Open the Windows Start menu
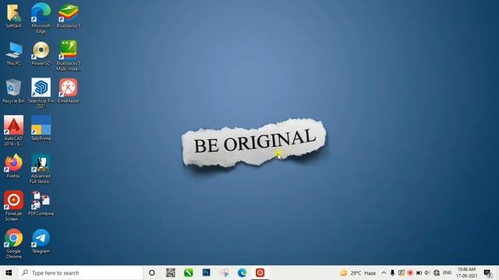The image size is (499, 280). coord(9,273)
